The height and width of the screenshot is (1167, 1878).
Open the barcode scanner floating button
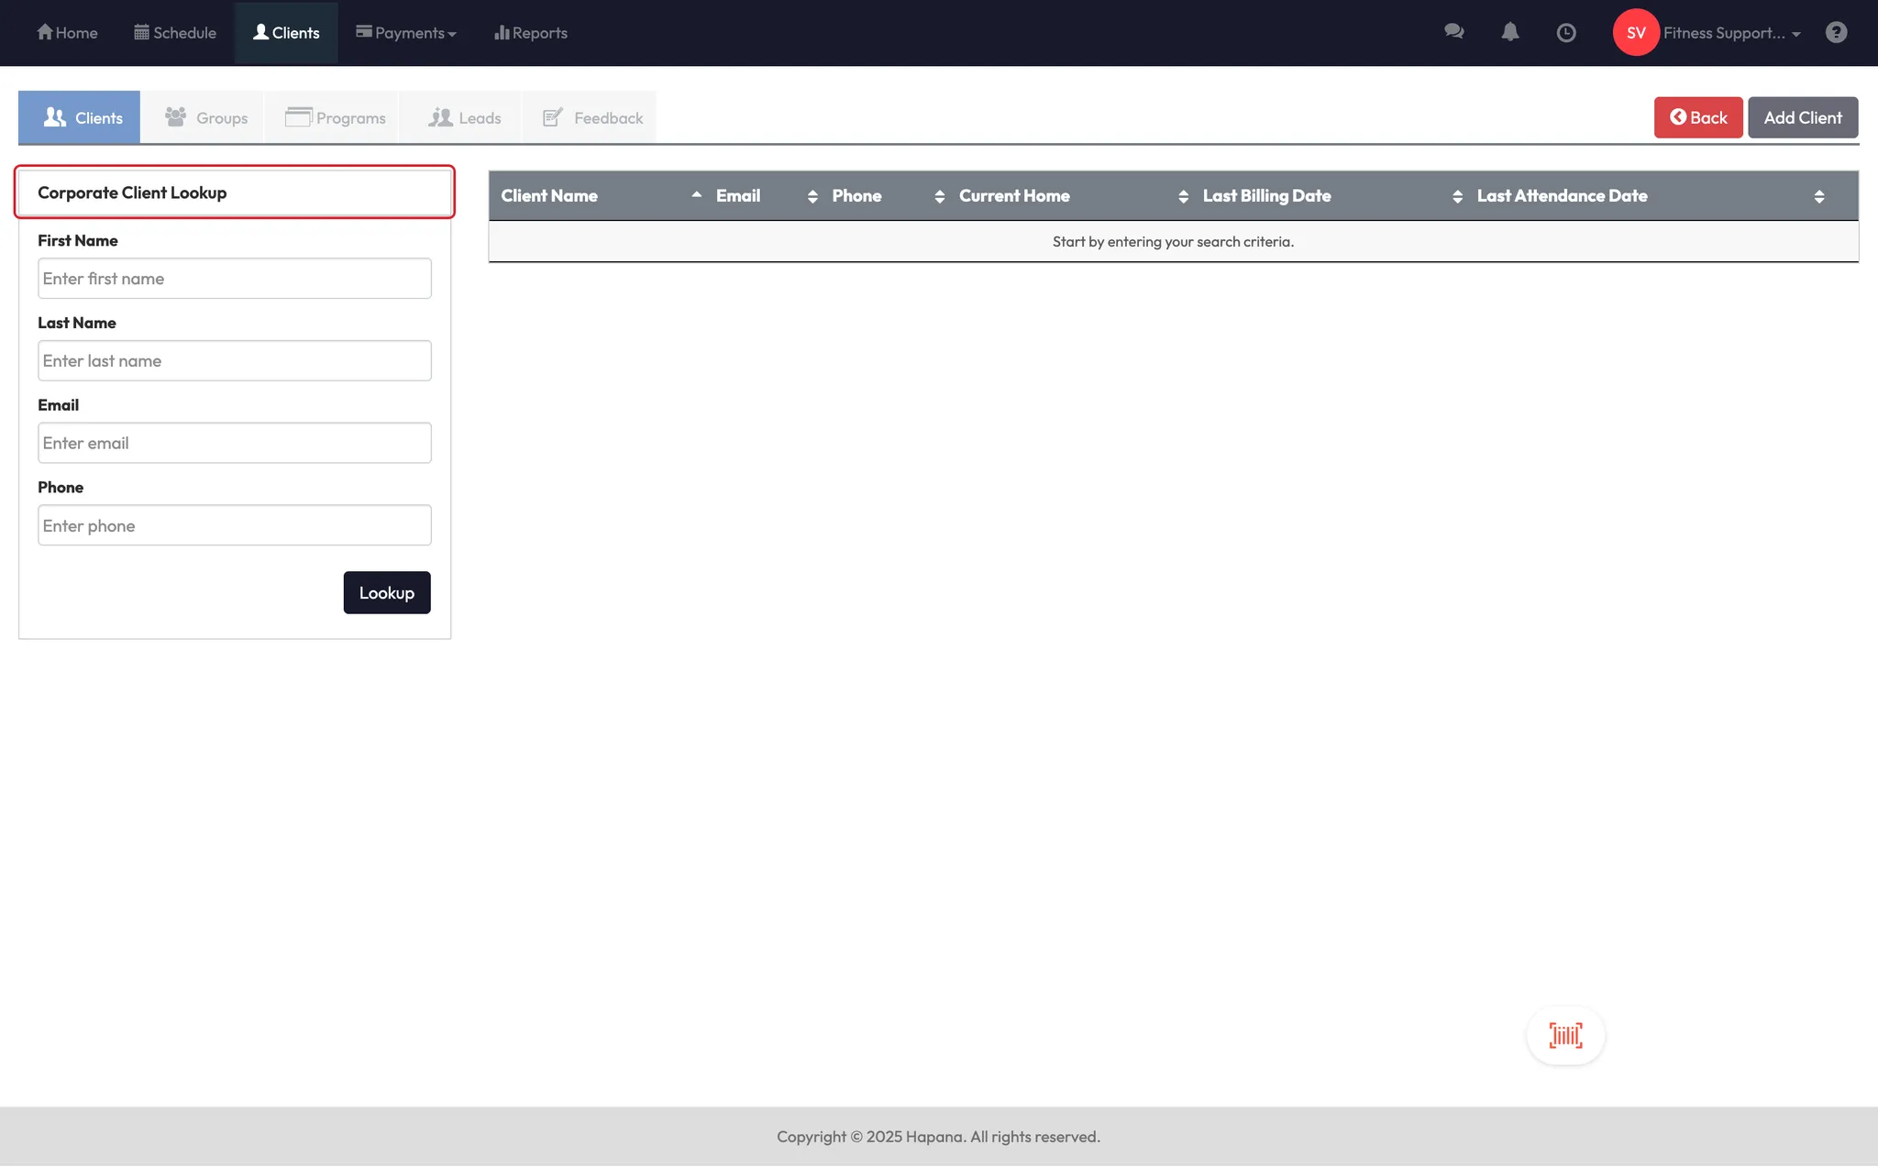(x=1565, y=1036)
